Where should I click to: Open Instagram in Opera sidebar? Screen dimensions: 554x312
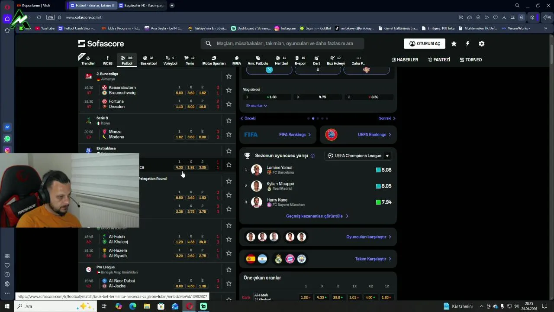(x=7, y=150)
